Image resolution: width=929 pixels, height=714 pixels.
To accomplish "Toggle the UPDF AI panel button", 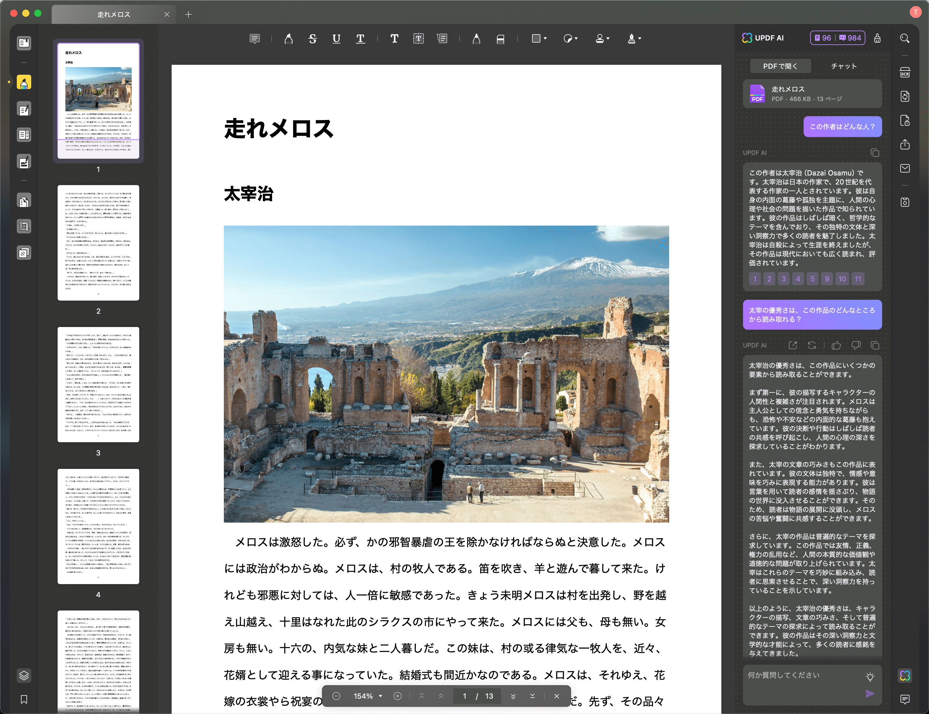I will 905,675.
